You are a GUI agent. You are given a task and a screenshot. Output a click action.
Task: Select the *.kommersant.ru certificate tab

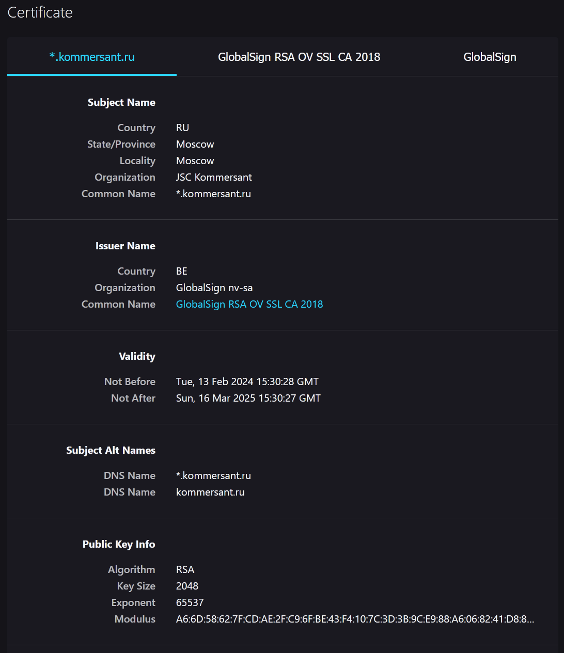(x=92, y=57)
